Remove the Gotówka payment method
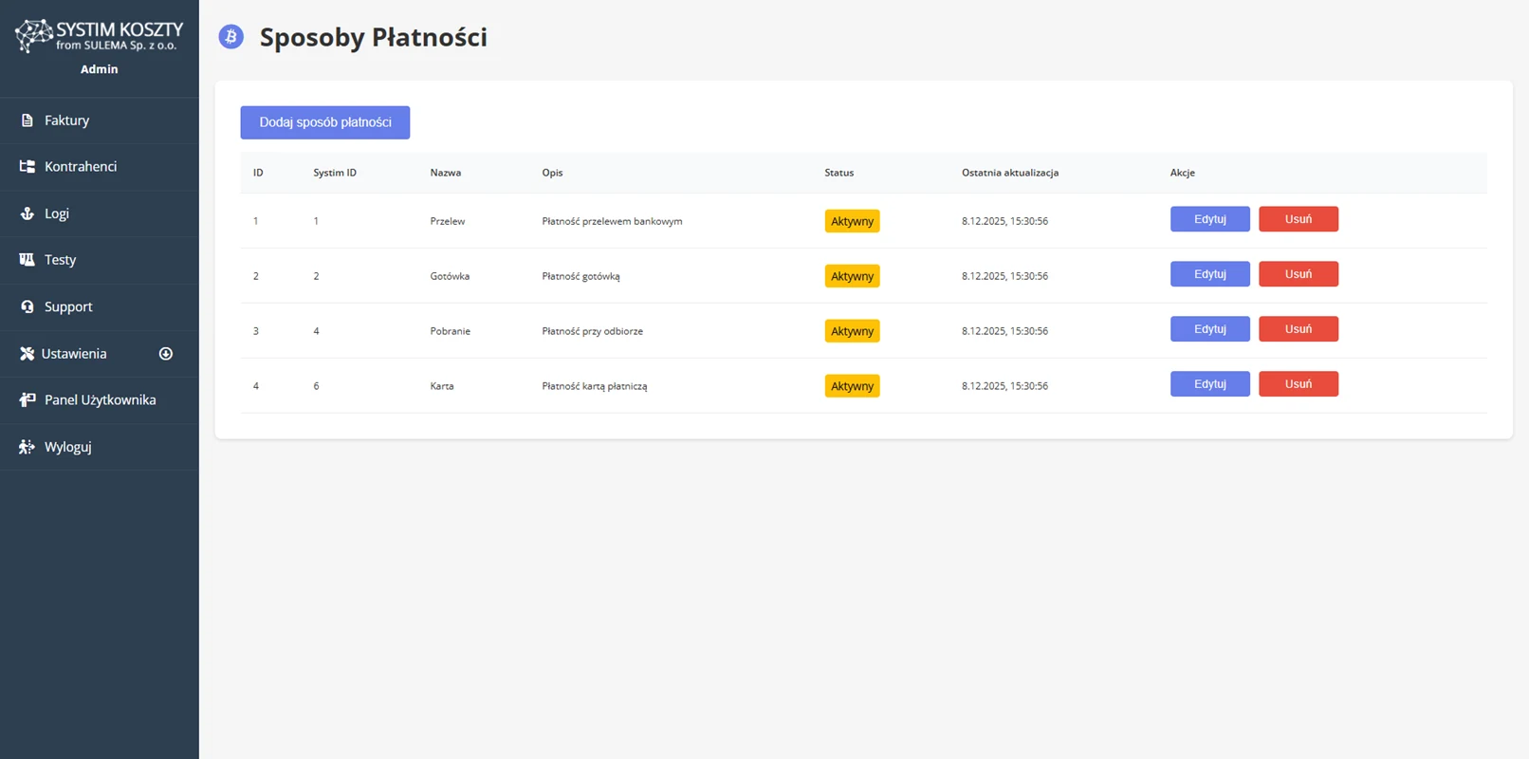 click(1299, 274)
